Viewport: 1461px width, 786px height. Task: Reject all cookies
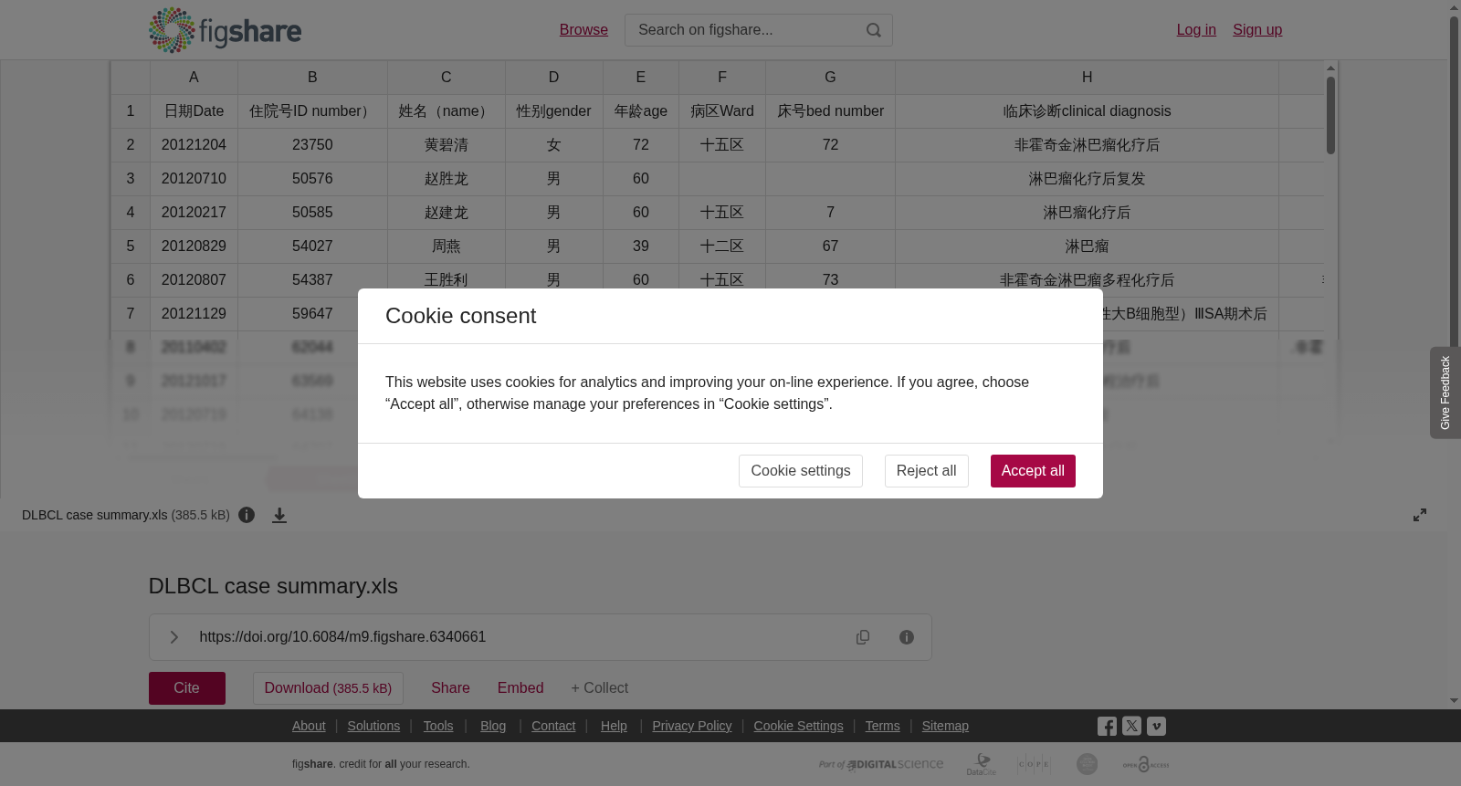(x=926, y=471)
